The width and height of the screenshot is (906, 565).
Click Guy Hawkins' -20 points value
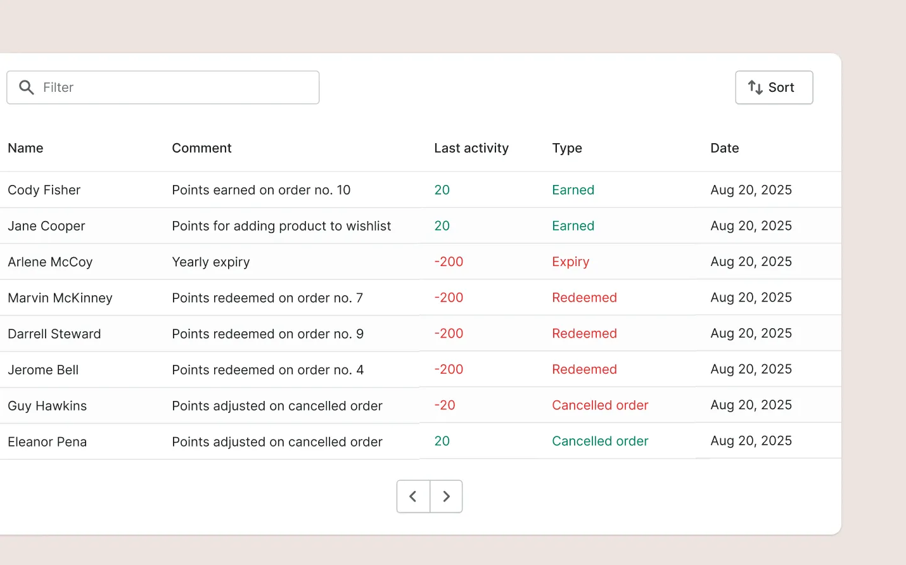pos(445,405)
